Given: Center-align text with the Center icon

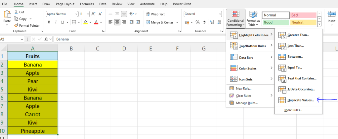Looking at the screenshot, I should pyautogui.click(x=117, y=22).
